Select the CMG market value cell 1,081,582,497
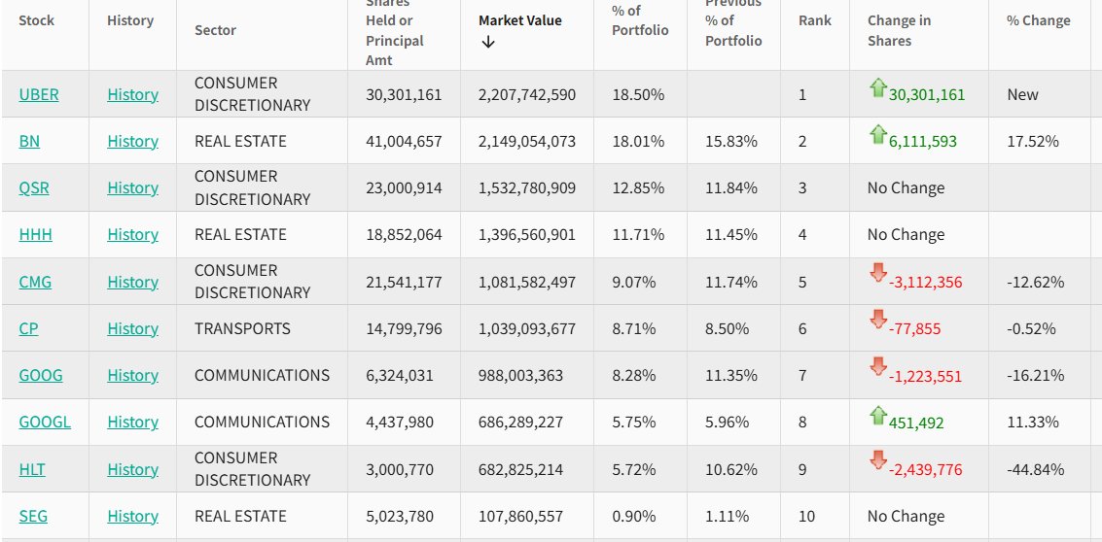The height and width of the screenshot is (542, 1102). coord(526,282)
